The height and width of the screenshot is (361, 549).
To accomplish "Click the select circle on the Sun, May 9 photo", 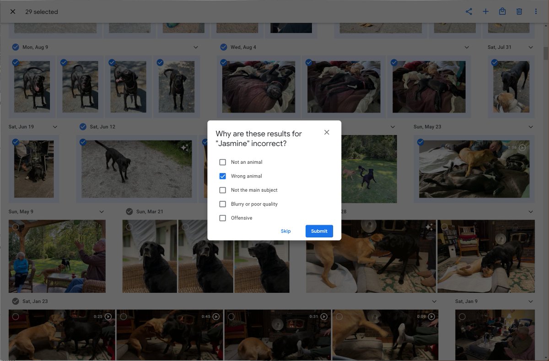I will click(x=16, y=227).
